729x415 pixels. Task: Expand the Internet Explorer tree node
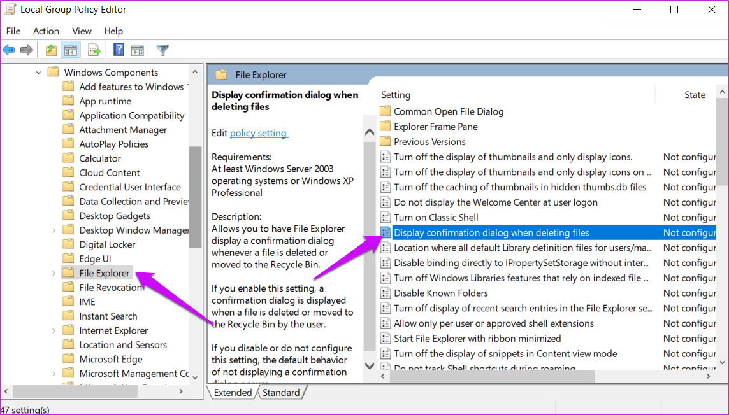54,330
